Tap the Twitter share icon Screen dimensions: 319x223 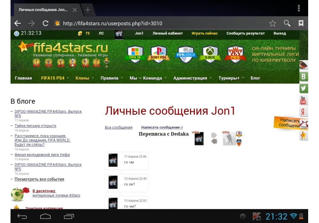pos(303,88)
